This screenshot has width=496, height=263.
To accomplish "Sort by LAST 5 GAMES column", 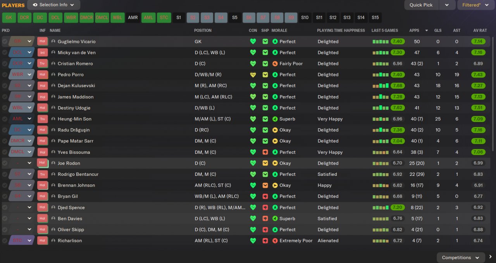I will pos(385,30).
